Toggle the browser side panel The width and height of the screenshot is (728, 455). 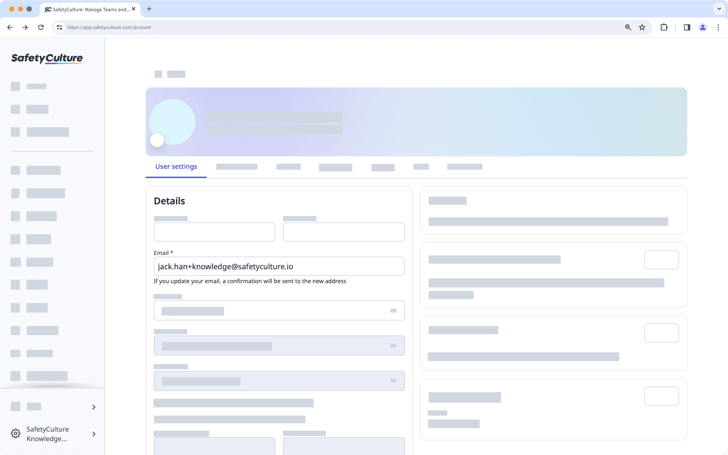pyautogui.click(x=686, y=27)
